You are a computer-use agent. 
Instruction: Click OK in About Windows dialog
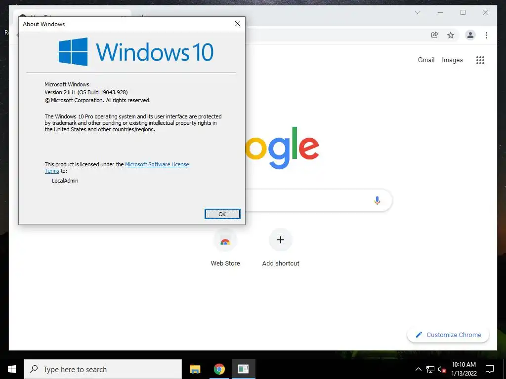222,214
